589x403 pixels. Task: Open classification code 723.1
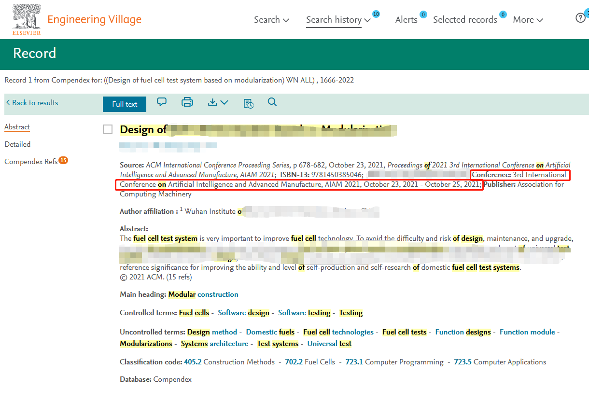354,362
